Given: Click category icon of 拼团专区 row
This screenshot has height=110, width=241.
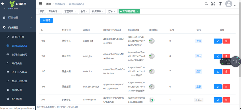Looking at the screenshot, I should [x=152, y=100].
